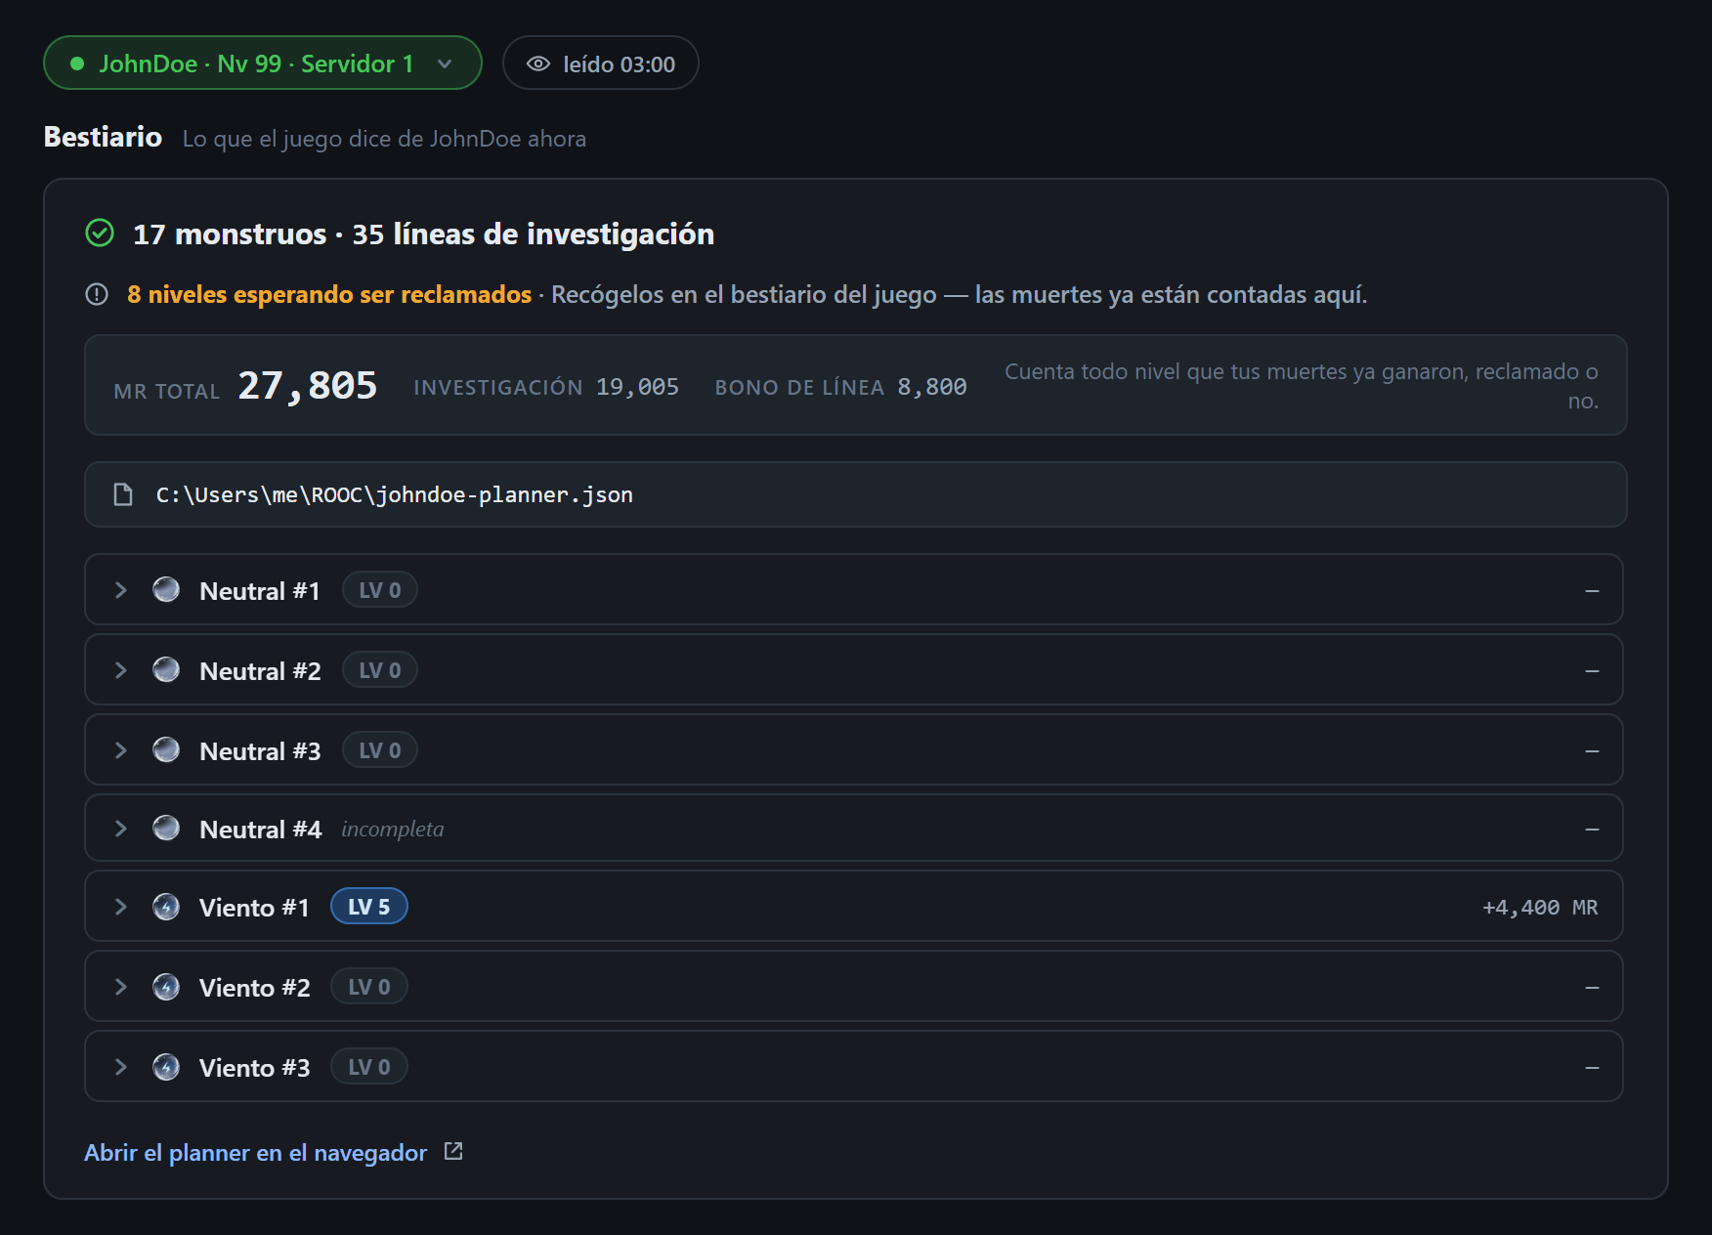
Task: Click the Neutral #4 row title
Action: click(x=260, y=830)
